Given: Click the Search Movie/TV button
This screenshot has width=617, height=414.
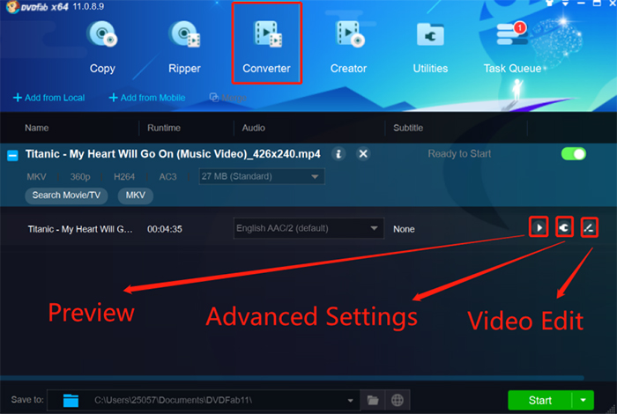Looking at the screenshot, I should (x=66, y=196).
